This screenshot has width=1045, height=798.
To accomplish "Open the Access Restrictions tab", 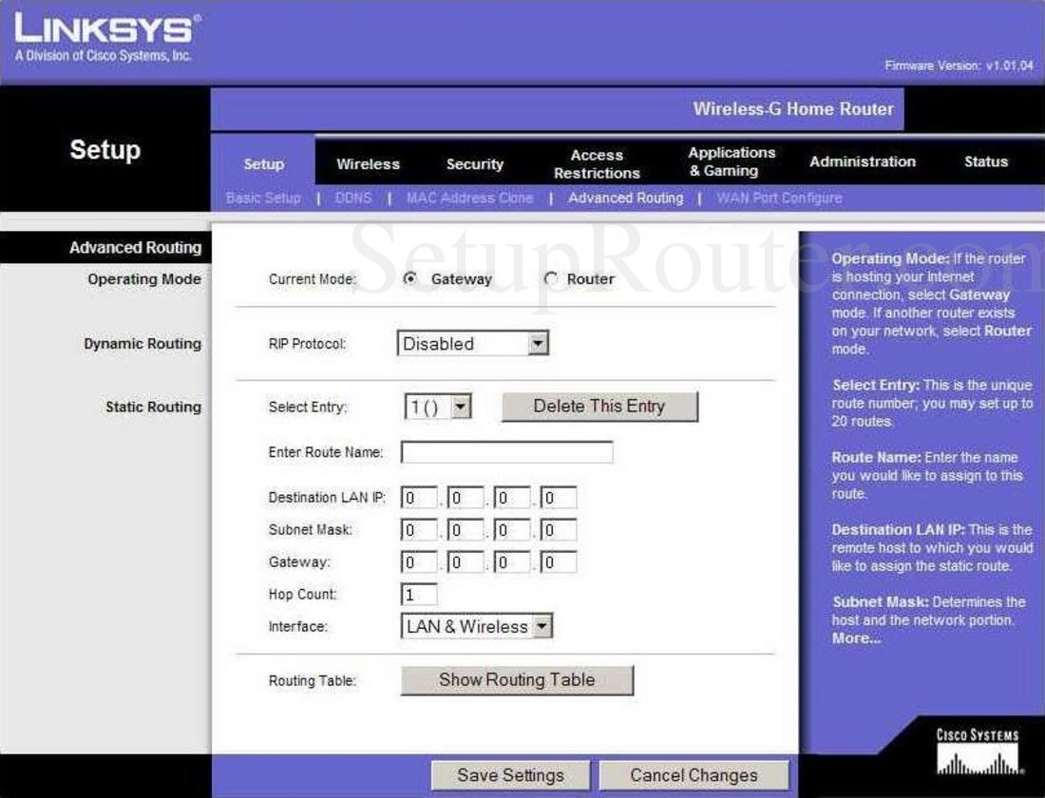I will coord(597,164).
